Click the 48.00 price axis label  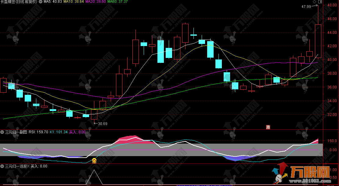[x=332, y=5]
